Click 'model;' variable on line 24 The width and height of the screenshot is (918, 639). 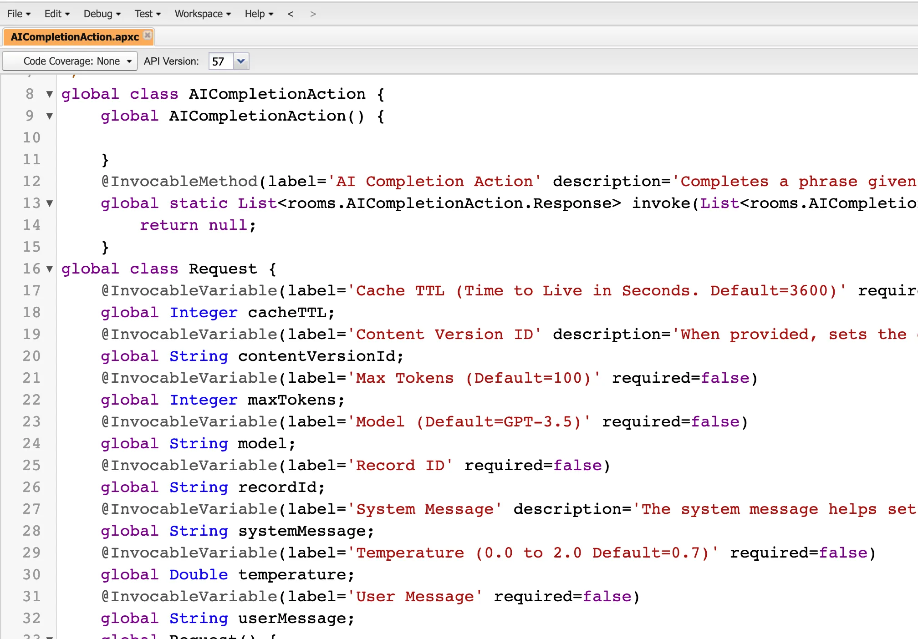(267, 444)
